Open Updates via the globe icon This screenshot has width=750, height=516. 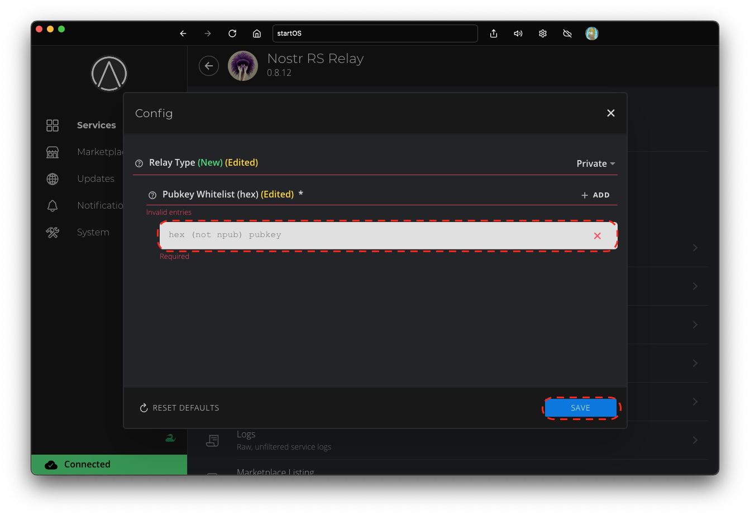point(52,179)
